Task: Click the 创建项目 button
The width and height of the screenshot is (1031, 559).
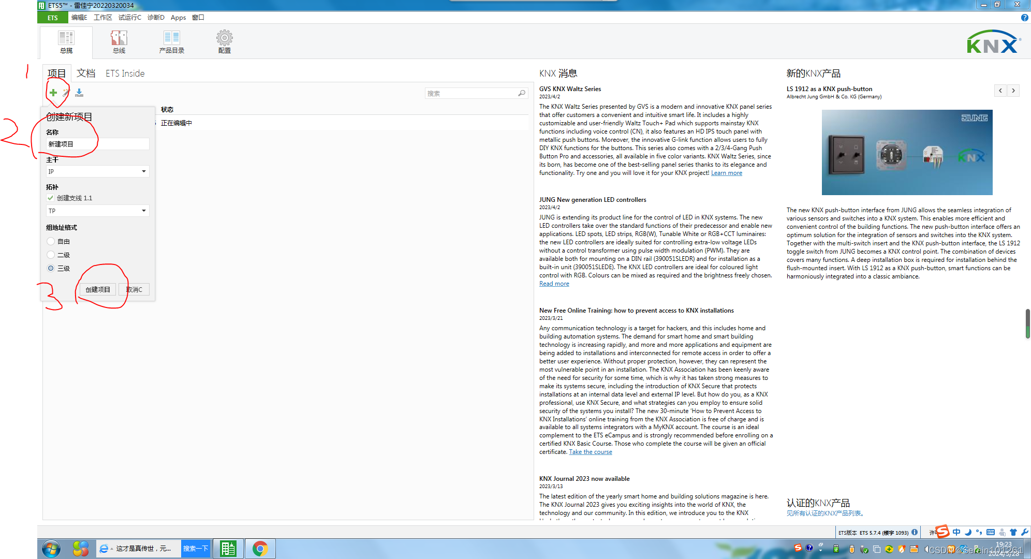Action: (98, 289)
